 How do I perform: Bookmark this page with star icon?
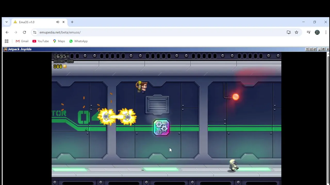pos(296,32)
